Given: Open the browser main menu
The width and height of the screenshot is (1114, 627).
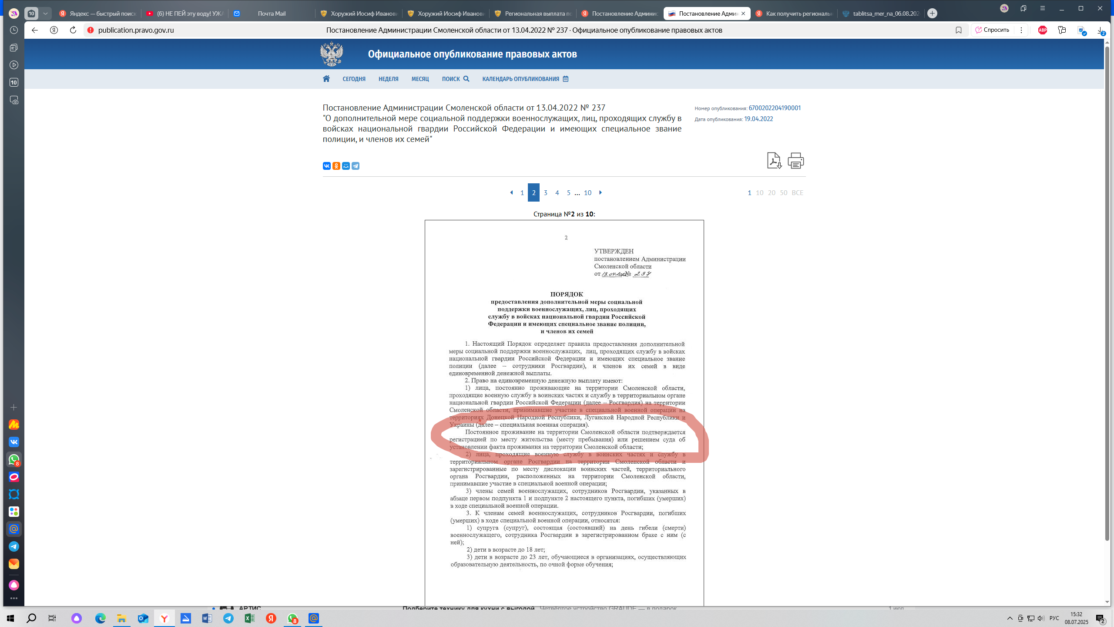Looking at the screenshot, I should click(x=1043, y=8).
